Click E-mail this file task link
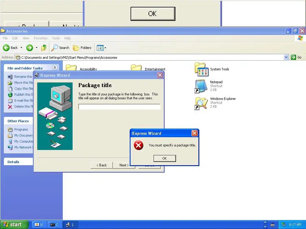The height and width of the screenshot is (229, 306). click(24, 100)
